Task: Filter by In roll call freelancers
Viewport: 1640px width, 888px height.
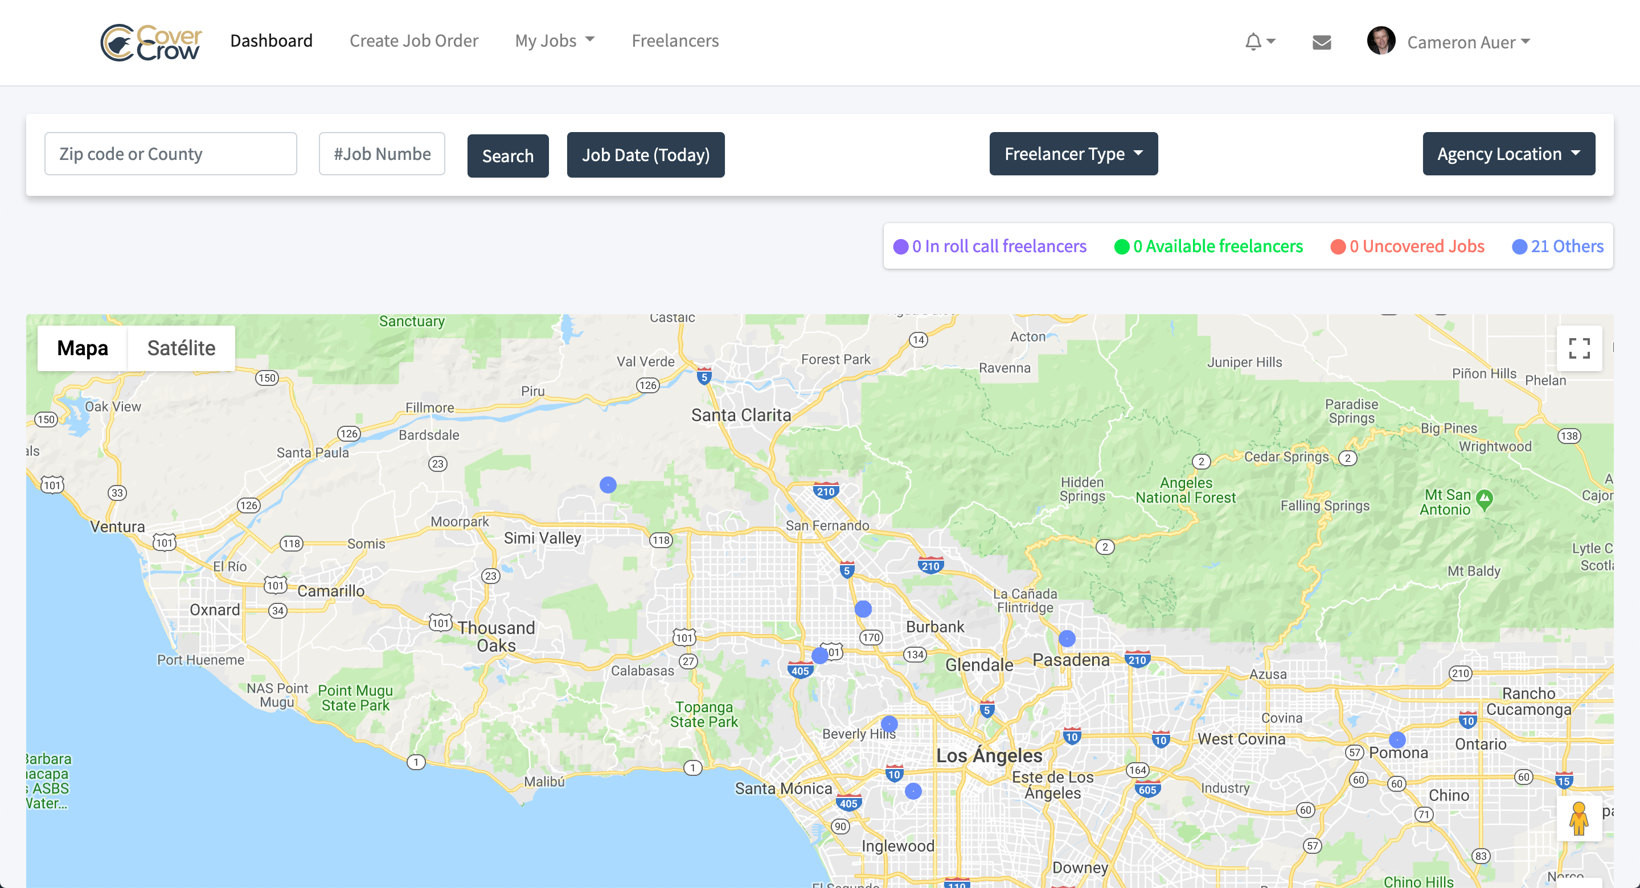Action: click(999, 246)
